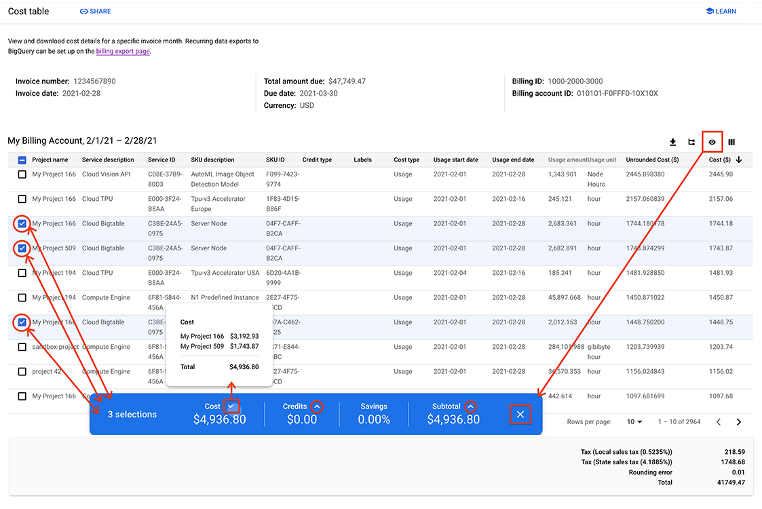Uncheck the Cloud Bigtable 1448.75 row checkbox
This screenshot has height=509, width=762.
22,322
